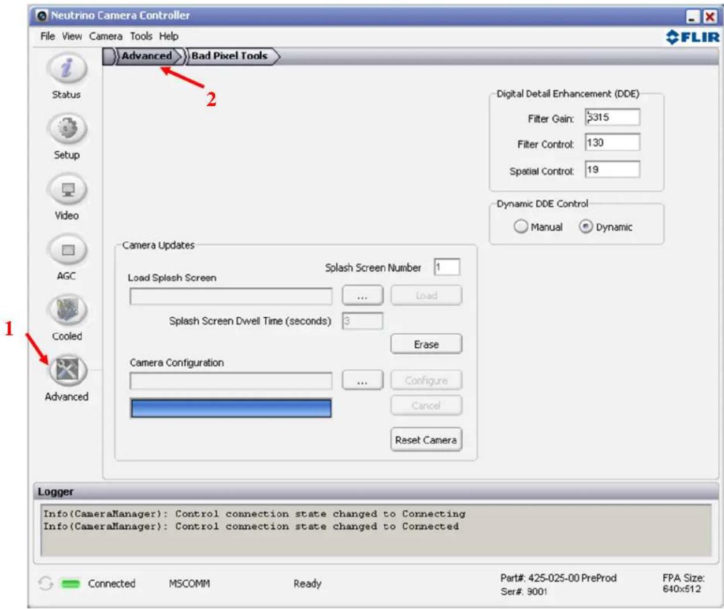The height and width of the screenshot is (609, 724).
Task: Click the FPA Size 640x512 text
Action: 683,584
